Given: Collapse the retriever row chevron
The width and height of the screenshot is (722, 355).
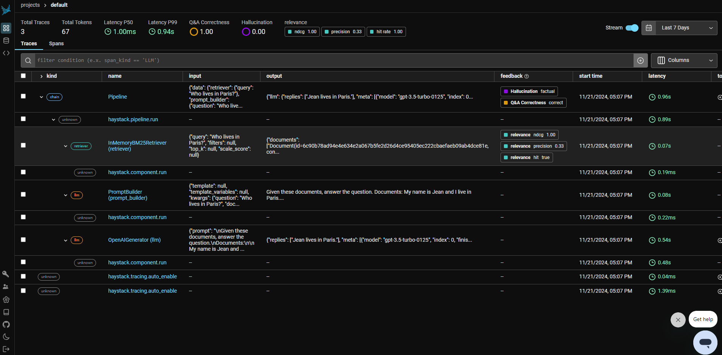Looking at the screenshot, I should pyautogui.click(x=65, y=146).
